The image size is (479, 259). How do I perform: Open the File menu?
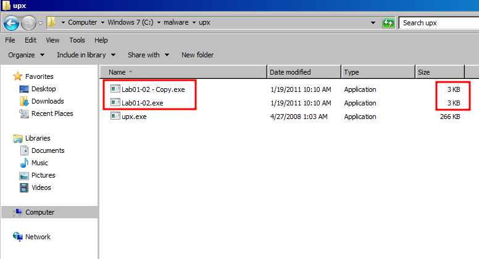[x=10, y=40]
